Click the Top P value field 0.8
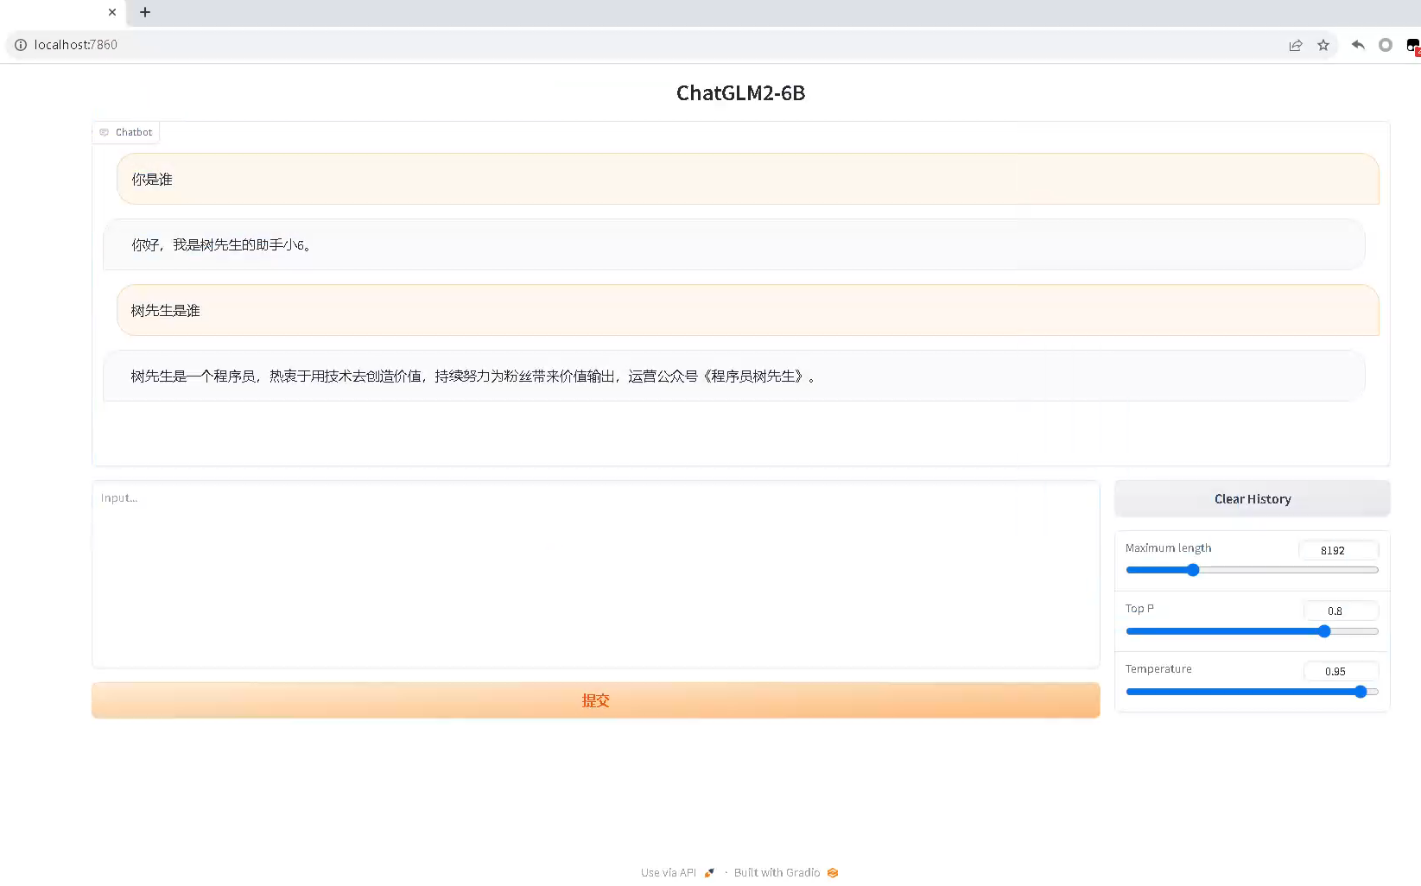Image resolution: width=1421 pixels, height=886 pixels. tap(1341, 611)
